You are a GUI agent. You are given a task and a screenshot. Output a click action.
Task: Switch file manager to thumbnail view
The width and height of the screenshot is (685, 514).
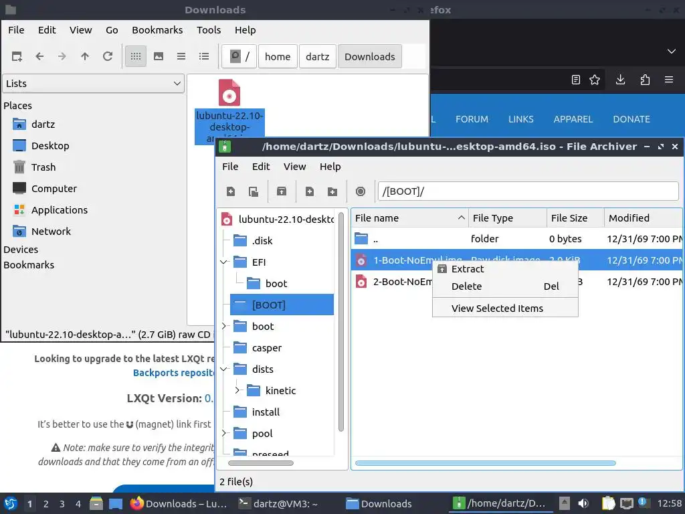click(159, 56)
